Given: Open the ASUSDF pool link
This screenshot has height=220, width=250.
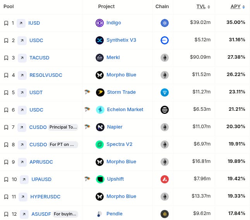Looking at the screenshot, I should click(x=41, y=214).
